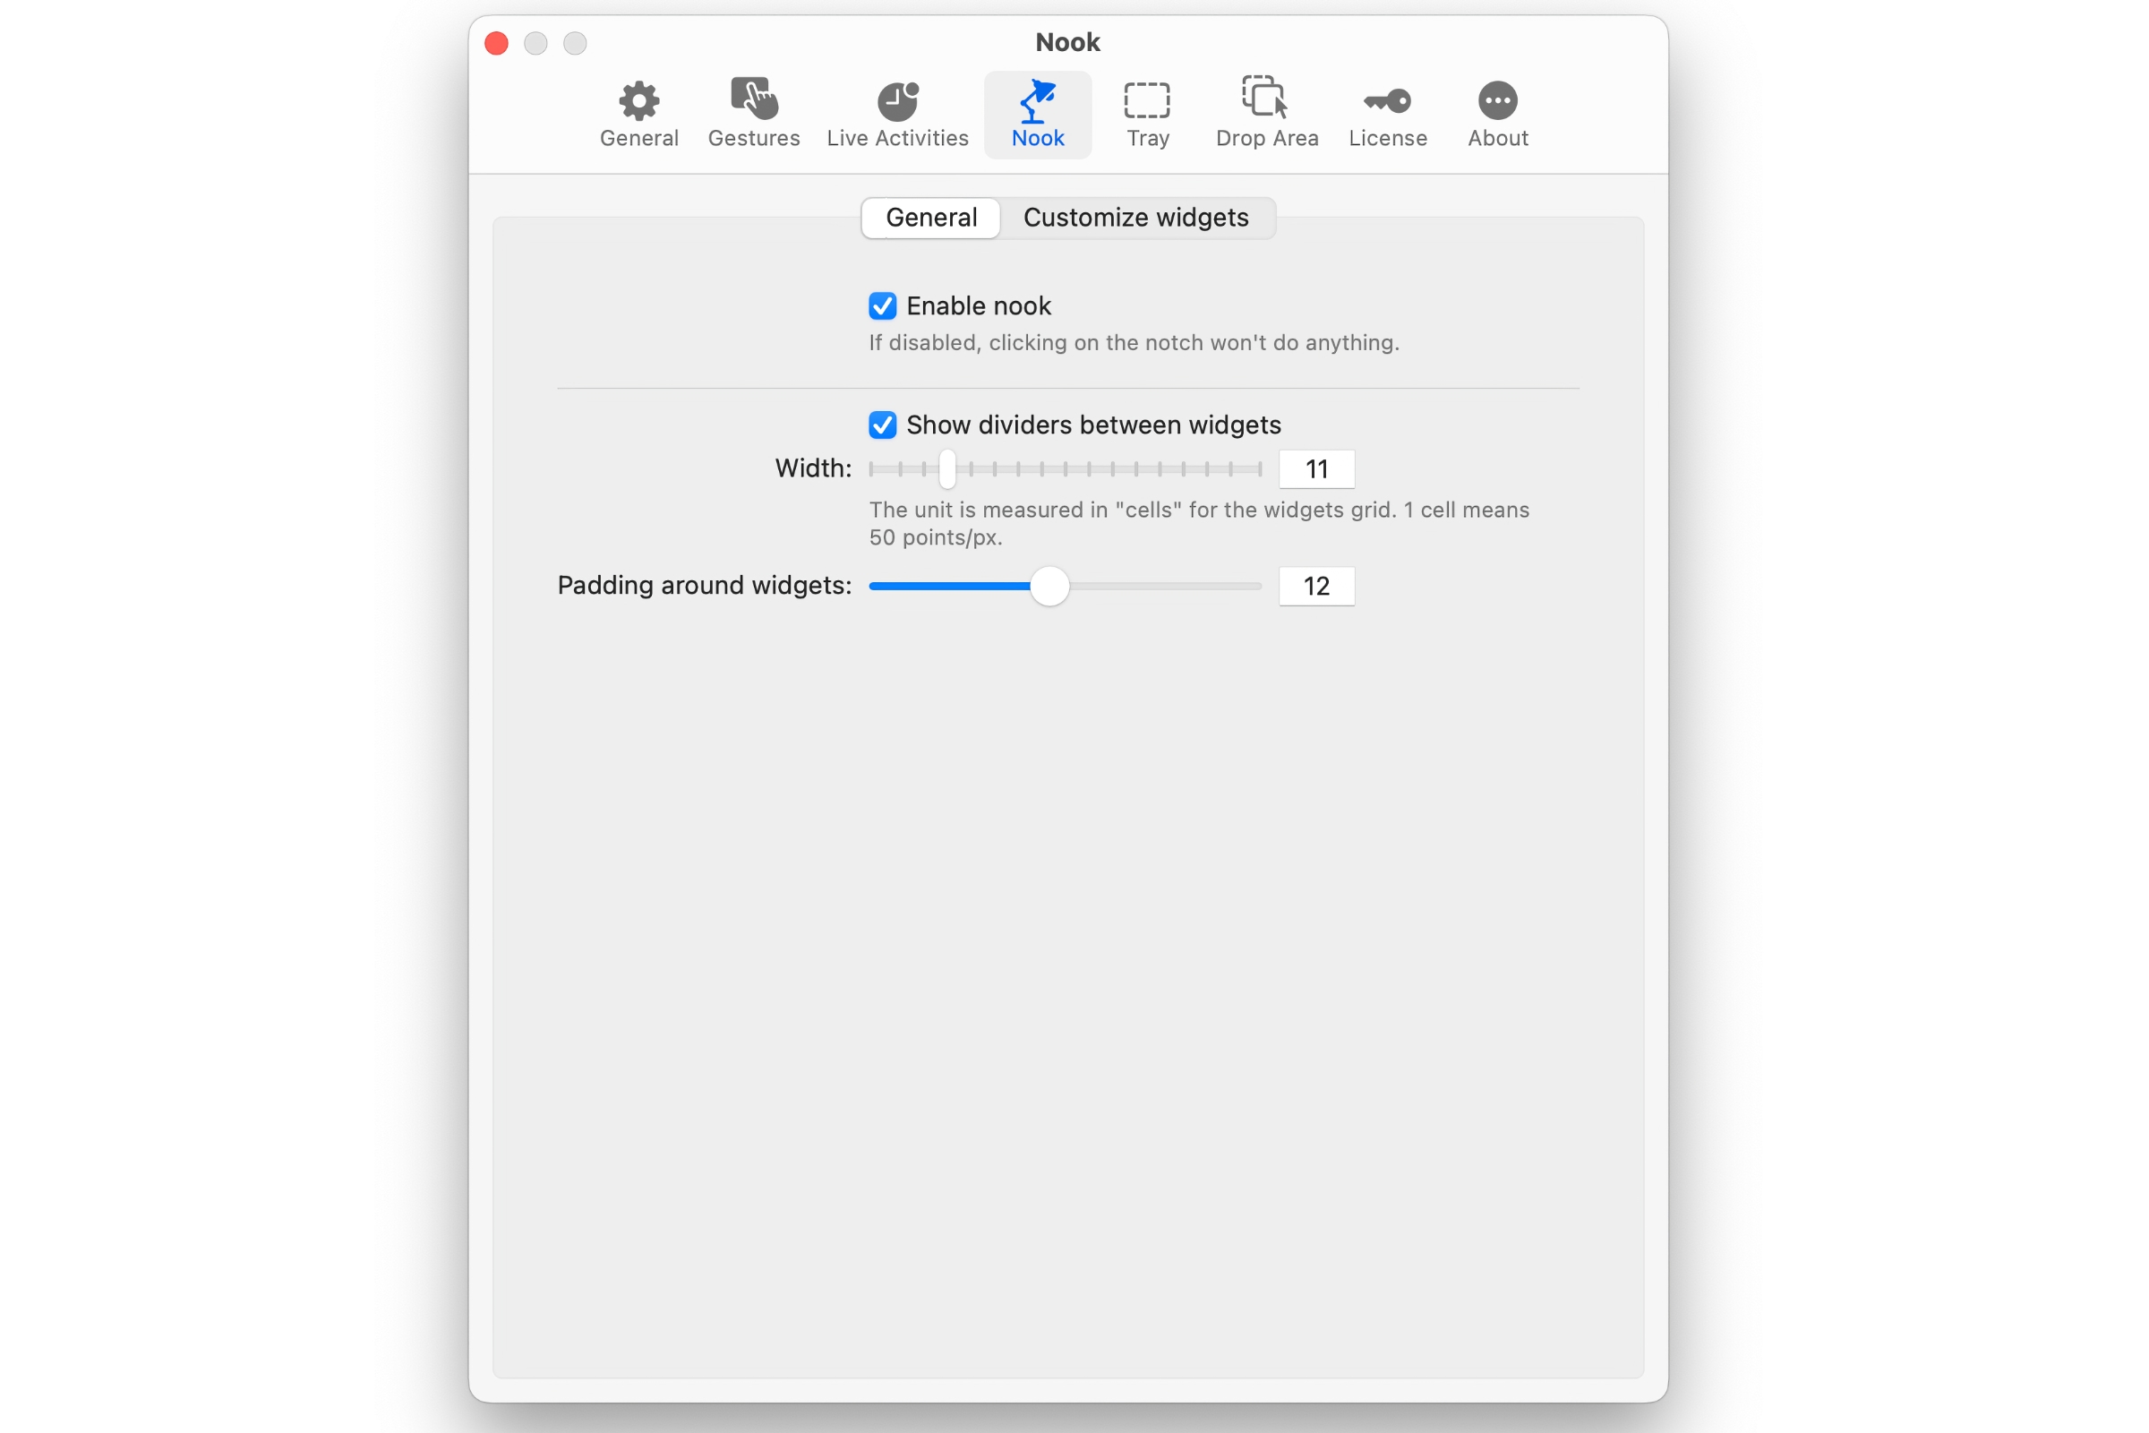Image resolution: width=2149 pixels, height=1433 pixels.
Task: Open the Gestures settings
Action: point(754,113)
